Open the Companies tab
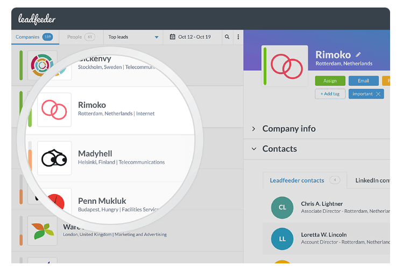This screenshot has width=403, height=273. tap(35, 37)
